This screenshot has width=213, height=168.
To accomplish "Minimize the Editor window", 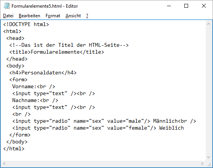I will click(169, 6).
